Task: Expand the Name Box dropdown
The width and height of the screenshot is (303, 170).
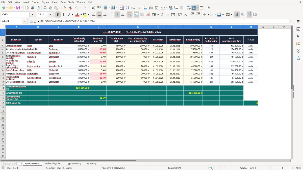Action: coord(25,21)
